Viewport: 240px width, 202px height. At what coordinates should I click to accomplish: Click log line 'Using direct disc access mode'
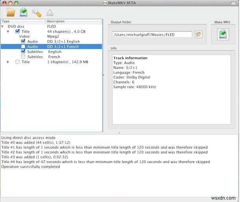click(28, 138)
